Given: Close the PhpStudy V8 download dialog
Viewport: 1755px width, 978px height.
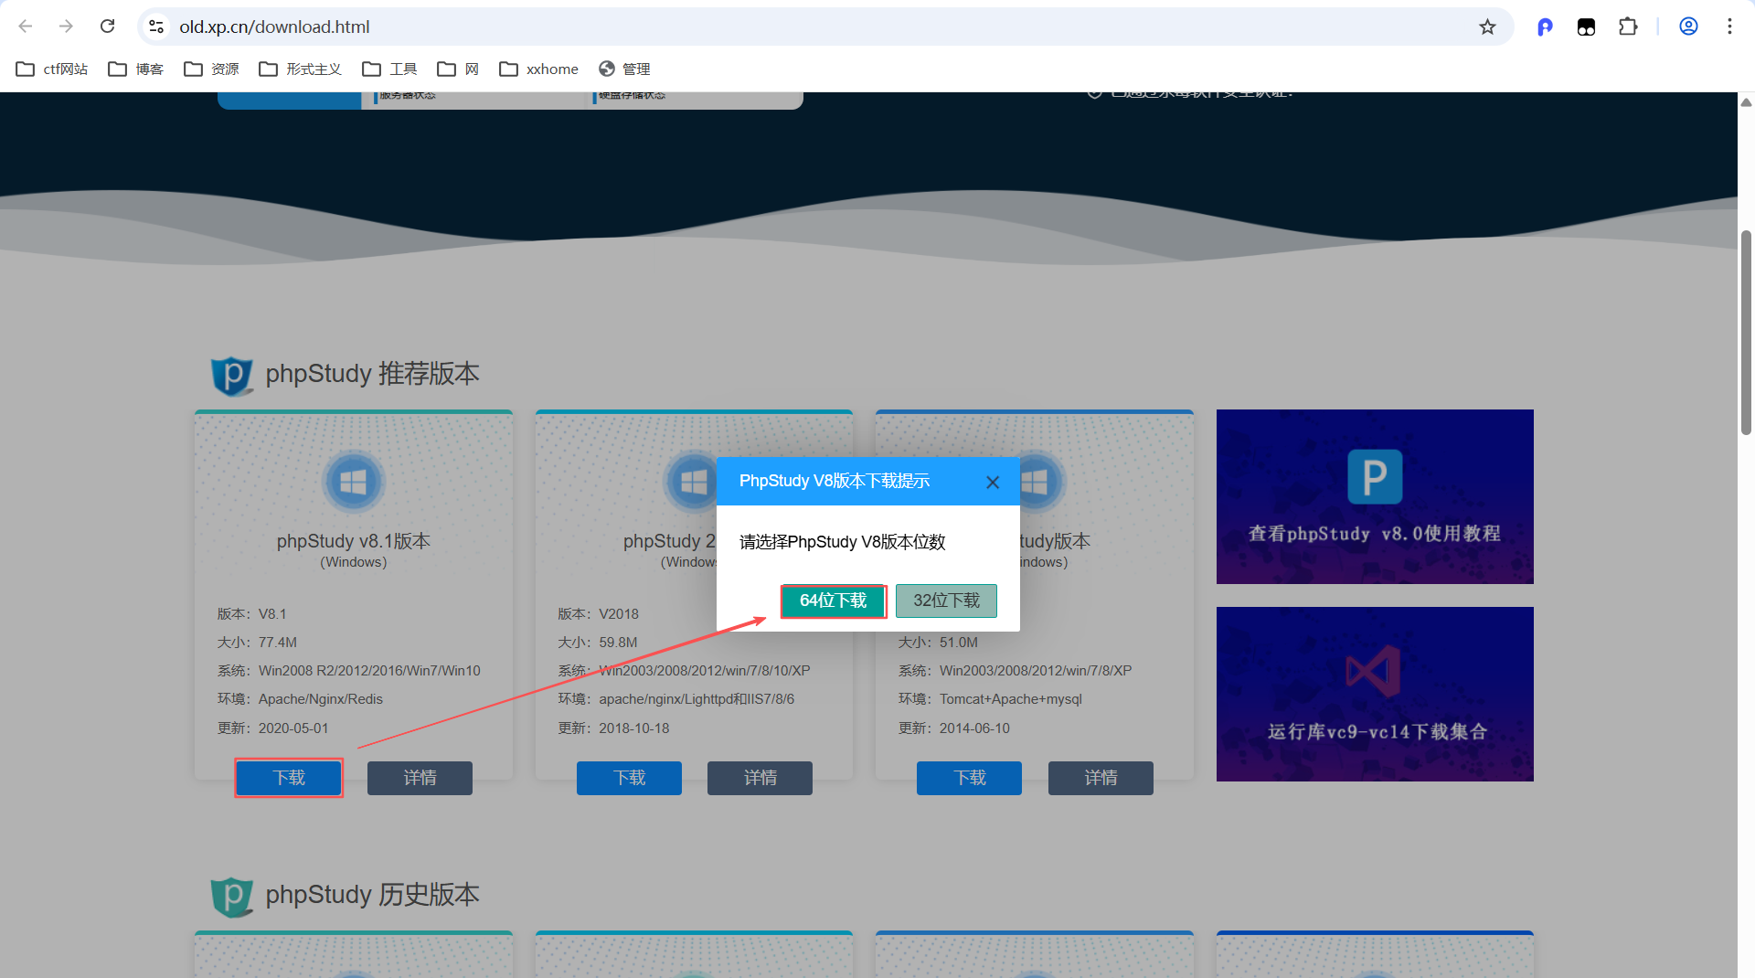Looking at the screenshot, I should (993, 482).
